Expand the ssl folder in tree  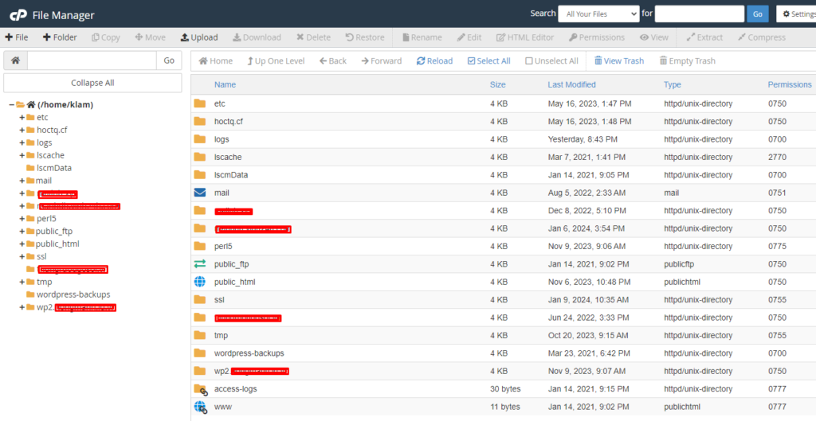(22, 257)
